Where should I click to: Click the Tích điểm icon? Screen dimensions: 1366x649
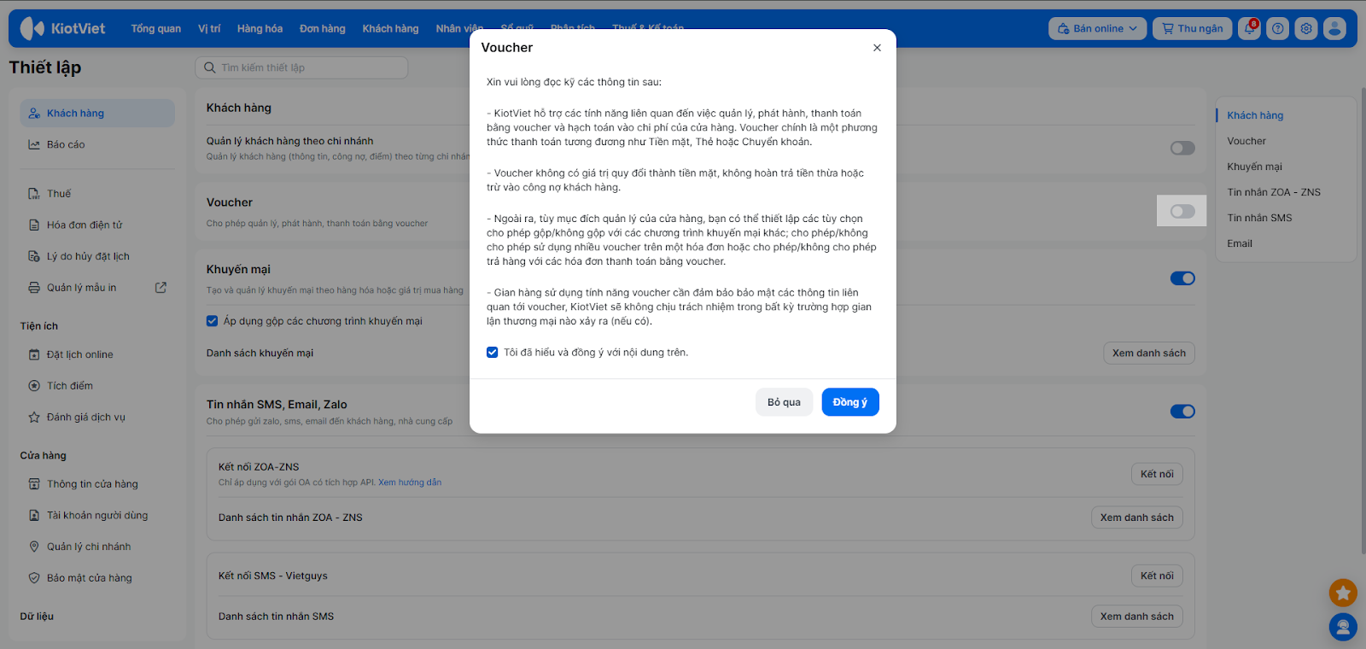[x=34, y=386]
